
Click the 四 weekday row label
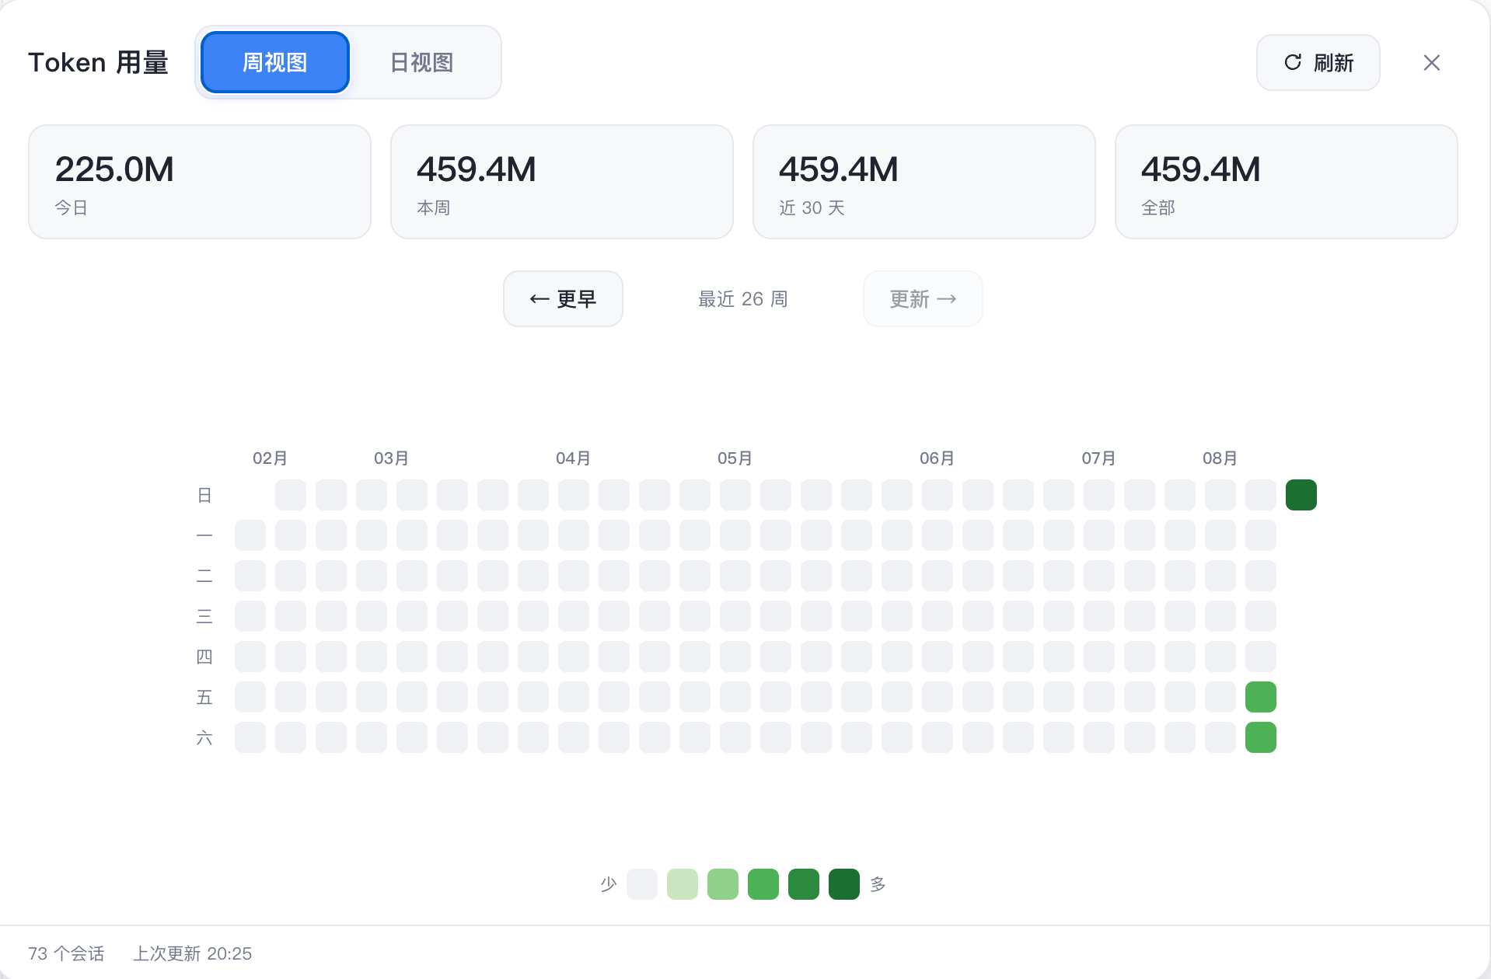204,657
